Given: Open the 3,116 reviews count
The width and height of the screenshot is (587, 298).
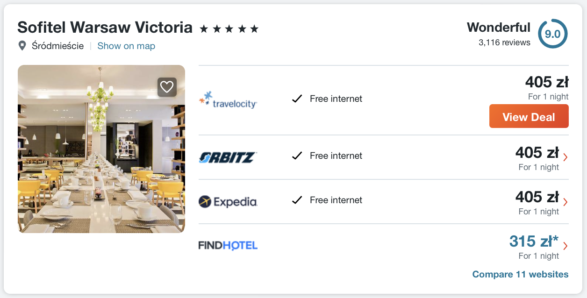Looking at the screenshot, I should [x=504, y=43].
